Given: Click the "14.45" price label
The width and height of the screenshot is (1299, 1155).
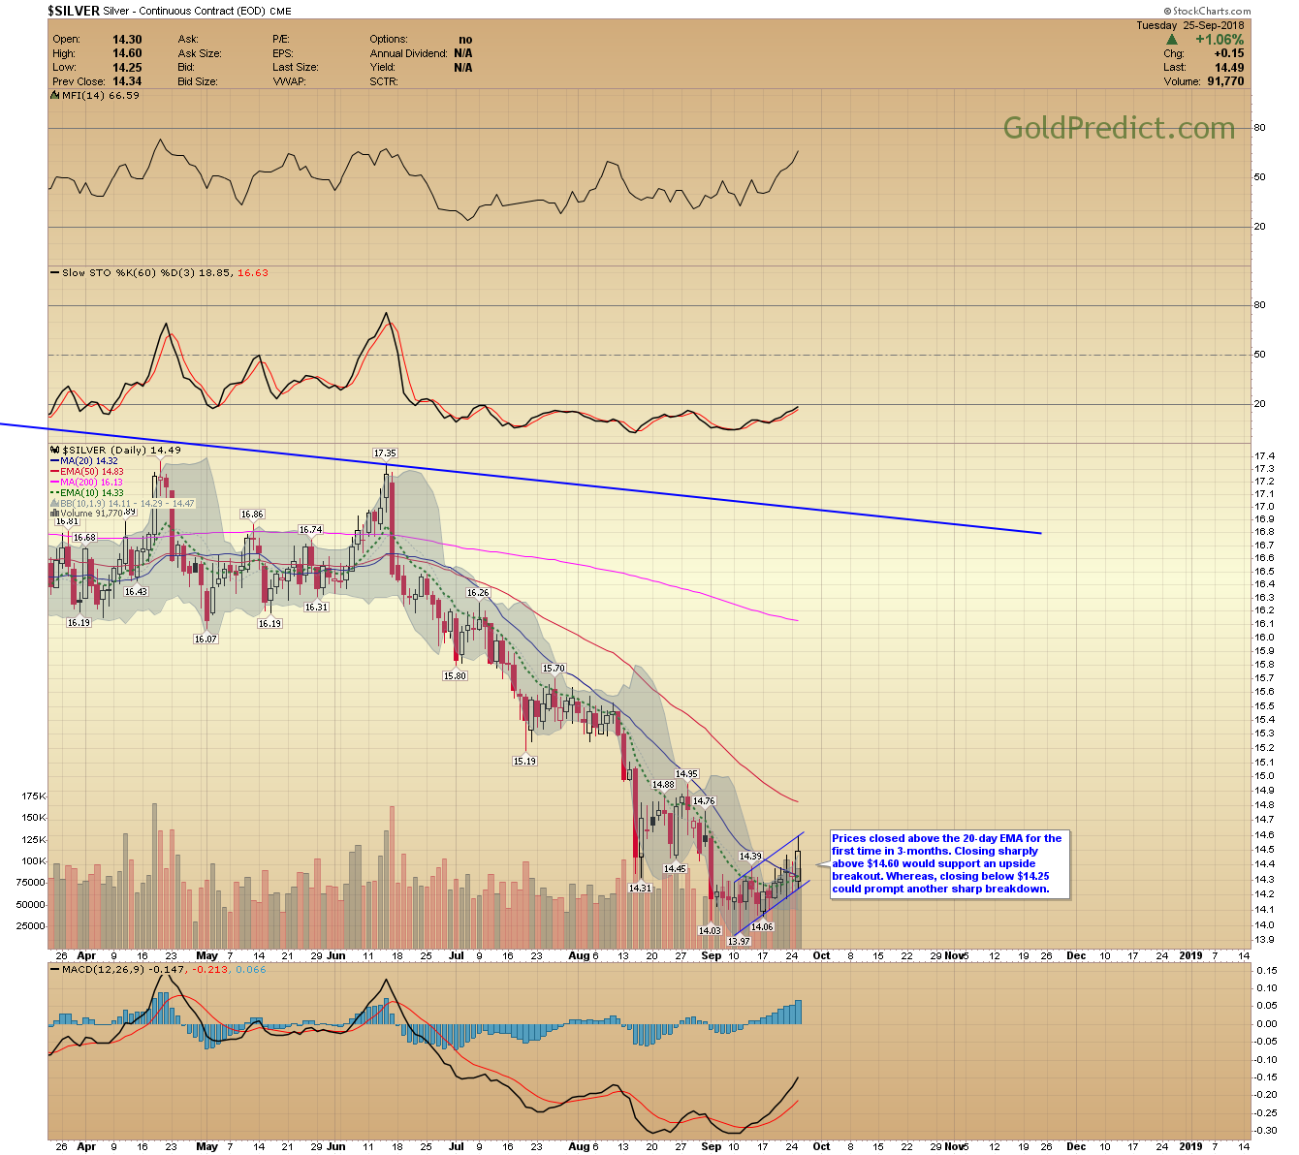Looking at the screenshot, I should coord(675,869).
